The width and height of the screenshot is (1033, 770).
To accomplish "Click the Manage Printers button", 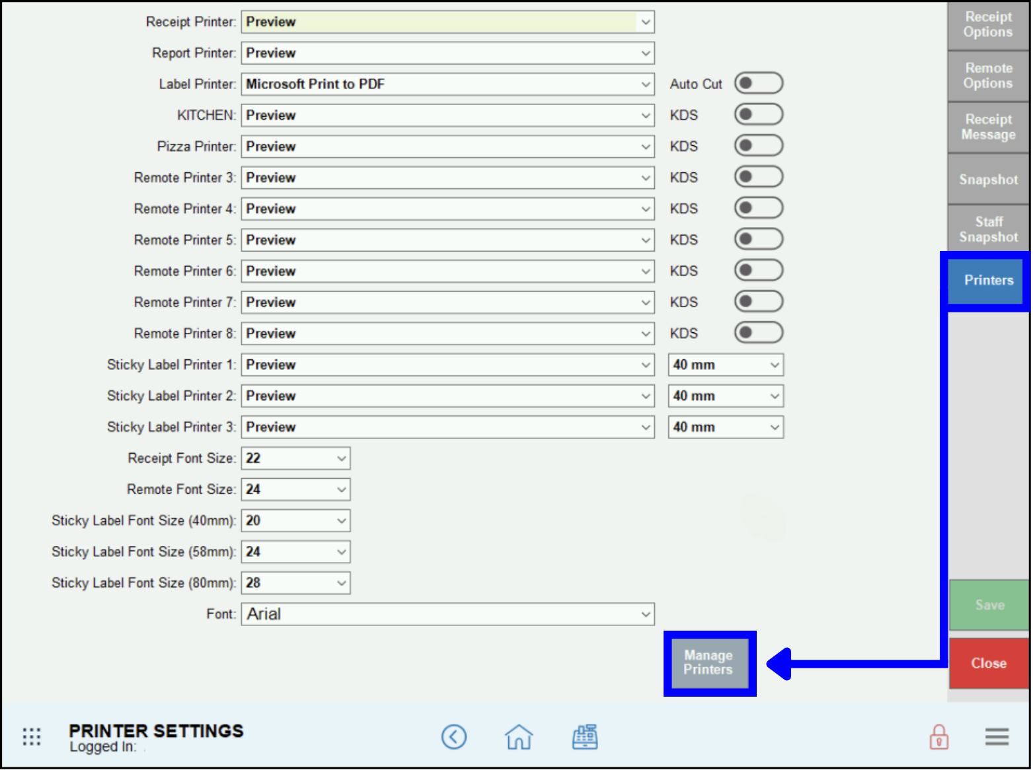I will tap(709, 662).
